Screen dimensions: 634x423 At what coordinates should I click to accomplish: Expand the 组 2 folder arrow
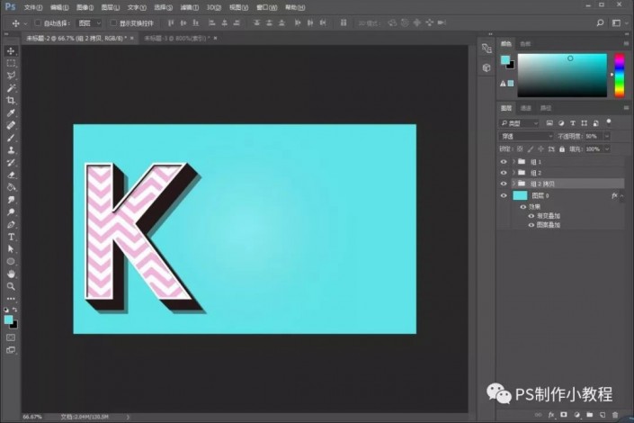(x=513, y=173)
